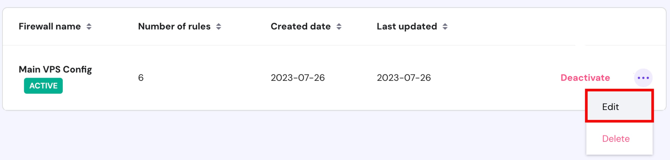Screen dimensions: 670x160
Task: Click the up arrow next to Last updated
Action: (445, 24)
